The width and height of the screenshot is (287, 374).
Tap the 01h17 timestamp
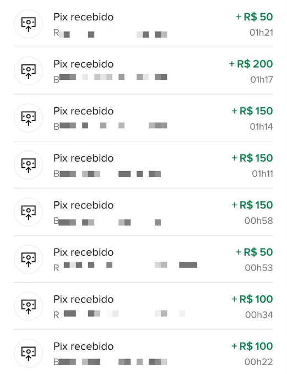tap(262, 80)
